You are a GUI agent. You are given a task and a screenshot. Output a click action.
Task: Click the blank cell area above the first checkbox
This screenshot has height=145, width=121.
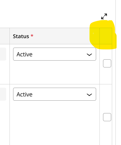(x=106, y=52)
